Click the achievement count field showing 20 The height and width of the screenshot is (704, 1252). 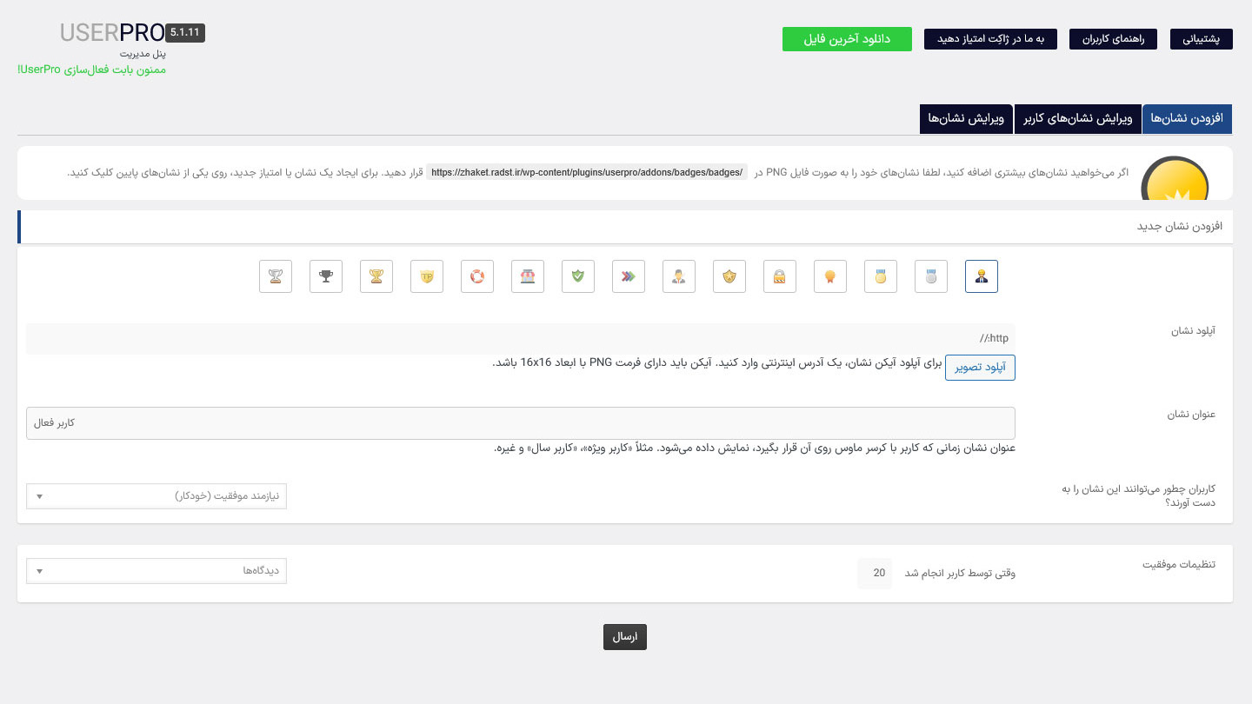click(x=875, y=574)
